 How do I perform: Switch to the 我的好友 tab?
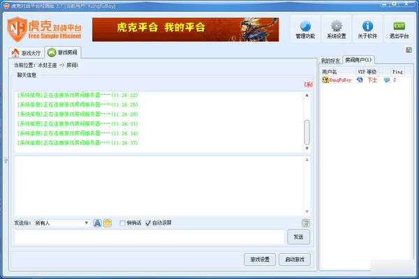[330, 61]
